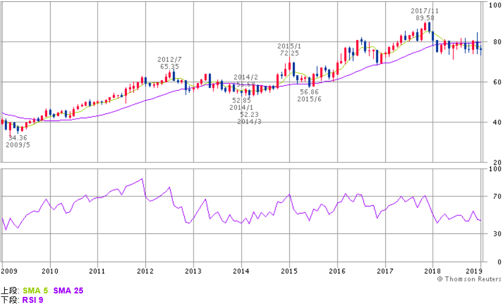This screenshot has width=504, height=304.
Task: Click the 52.23 low price label
Action: (x=249, y=115)
